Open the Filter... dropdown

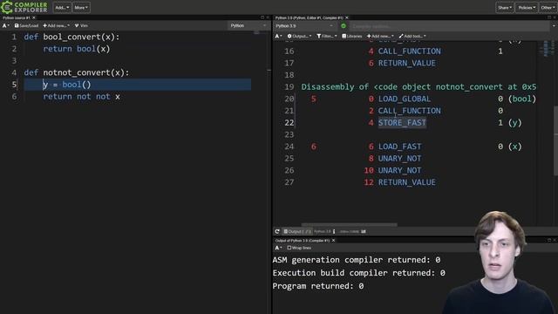click(x=327, y=36)
